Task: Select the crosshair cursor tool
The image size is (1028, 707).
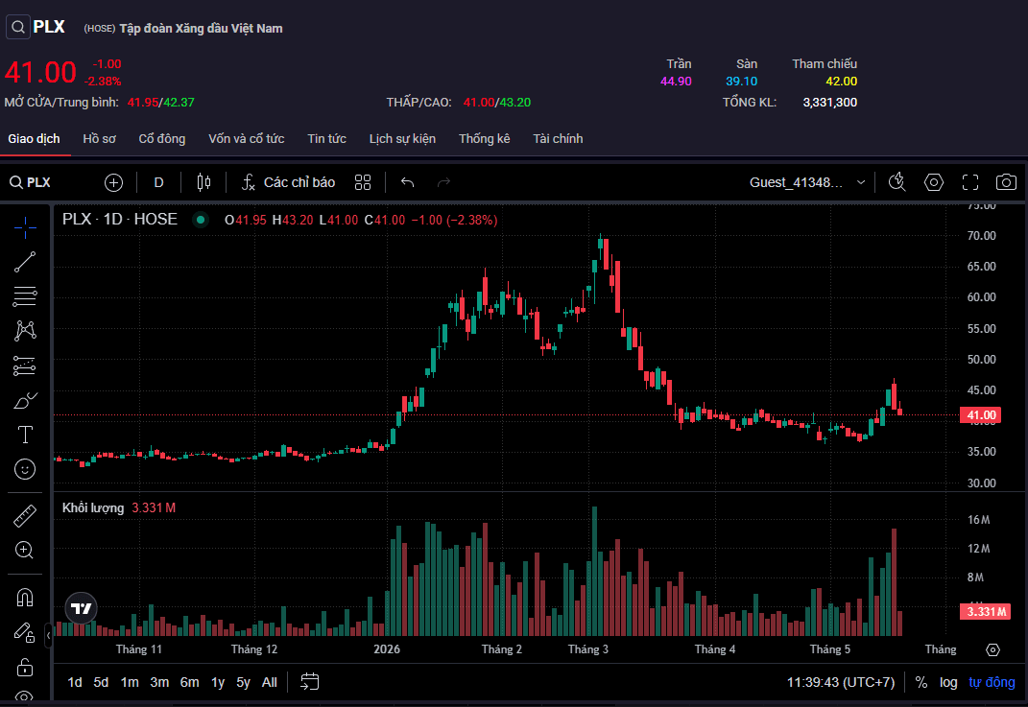Action: click(x=25, y=227)
